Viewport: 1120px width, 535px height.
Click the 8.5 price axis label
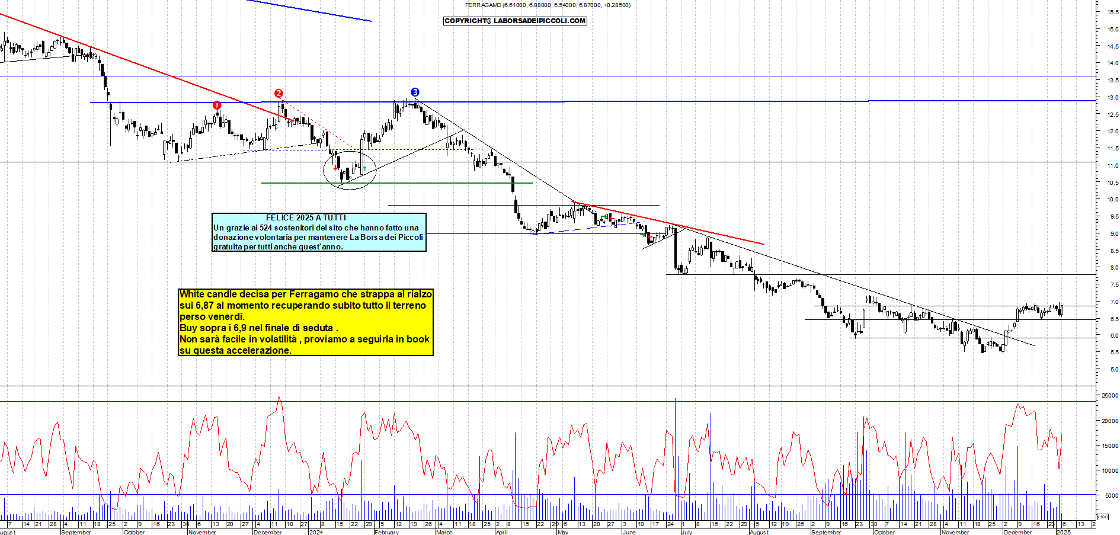1114,251
